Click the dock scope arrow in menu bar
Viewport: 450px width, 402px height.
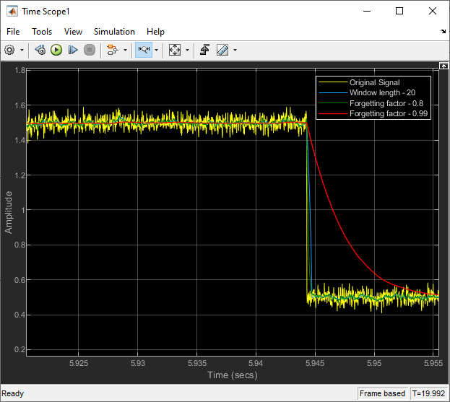(443, 31)
